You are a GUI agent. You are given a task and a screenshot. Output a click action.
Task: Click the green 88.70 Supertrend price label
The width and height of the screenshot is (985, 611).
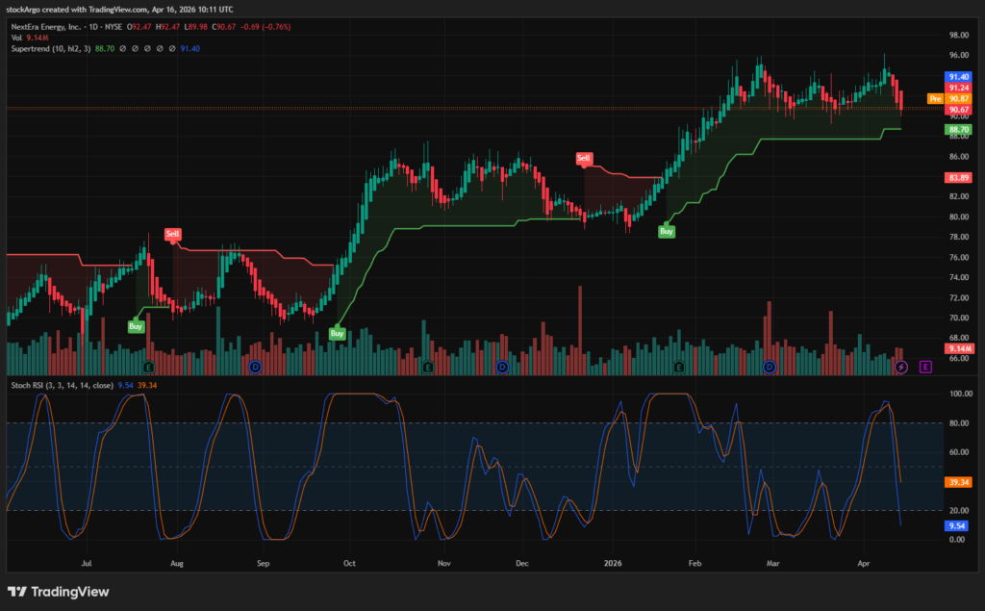[x=958, y=129]
